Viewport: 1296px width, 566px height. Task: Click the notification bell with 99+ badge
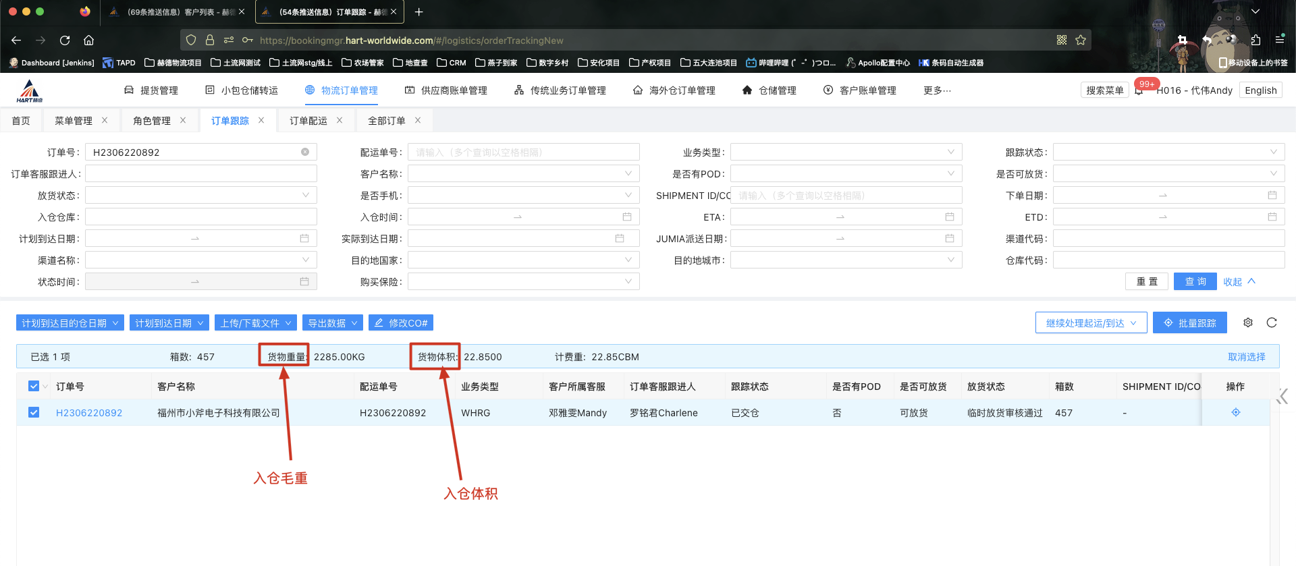click(1139, 90)
